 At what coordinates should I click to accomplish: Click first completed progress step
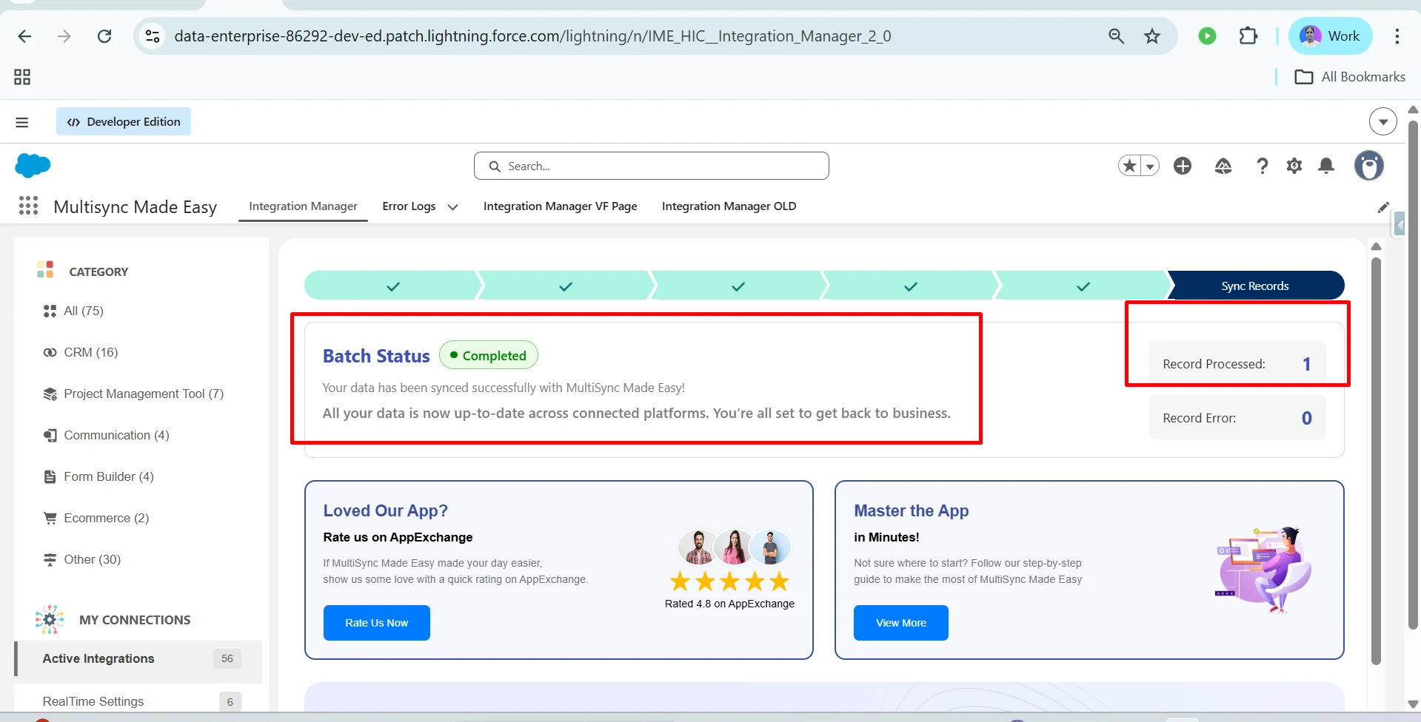393,286
